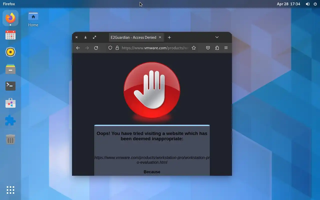Close the E2Guardian Access Denied tab

(x=160, y=37)
